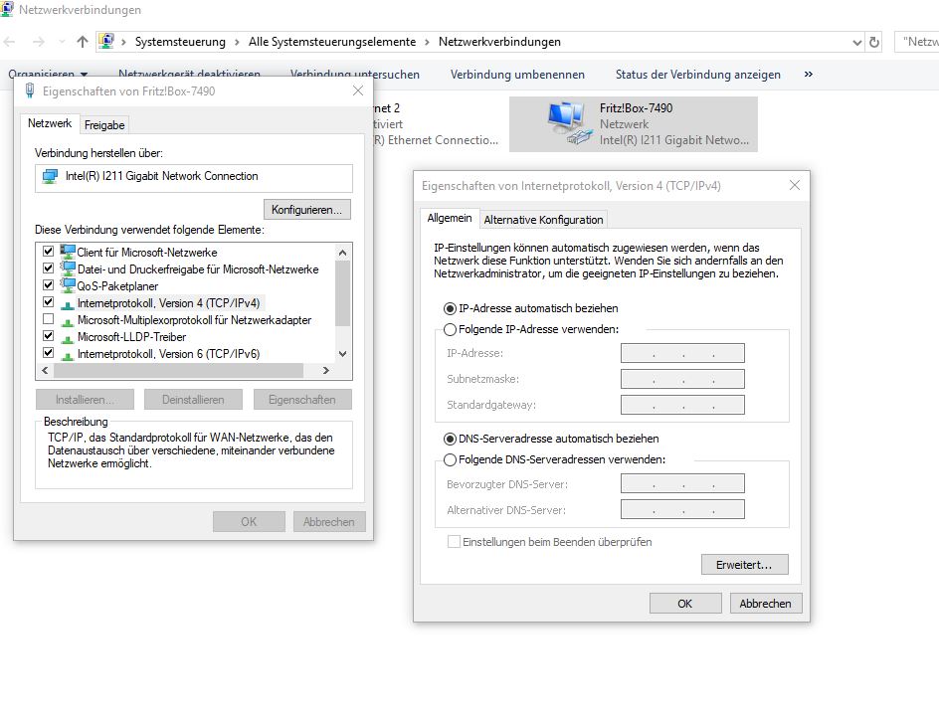Click the TCP/IPv4 protocol icon

click(68, 304)
